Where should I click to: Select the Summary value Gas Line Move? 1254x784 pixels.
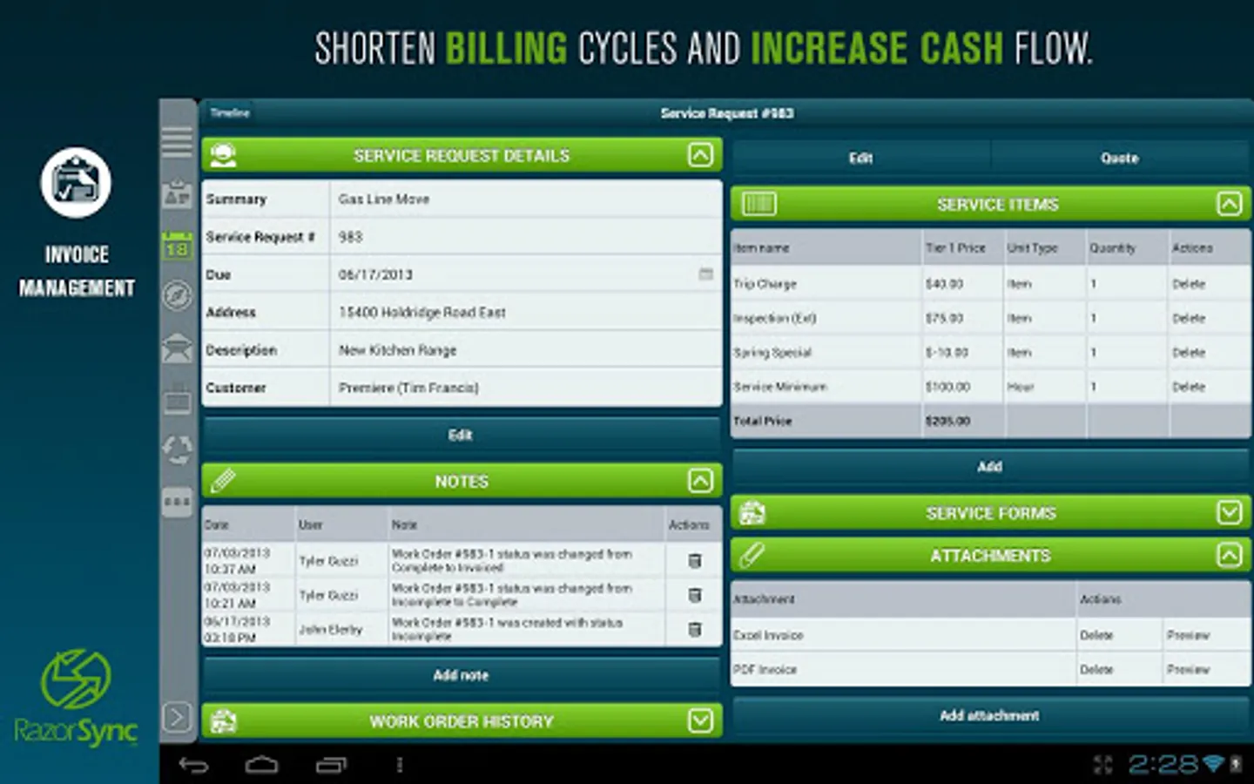[x=384, y=199]
